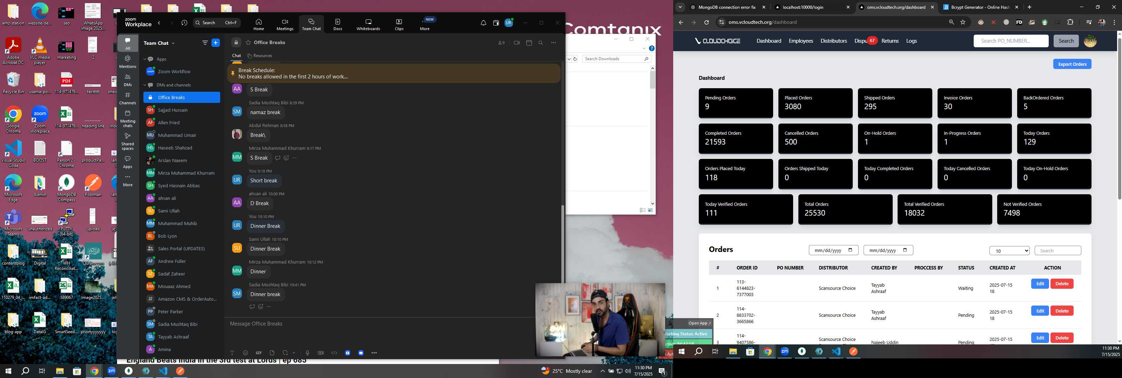Open Zoom Meetings tab
This screenshot has height=378, width=1122.
pyautogui.click(x=285, y=24)
